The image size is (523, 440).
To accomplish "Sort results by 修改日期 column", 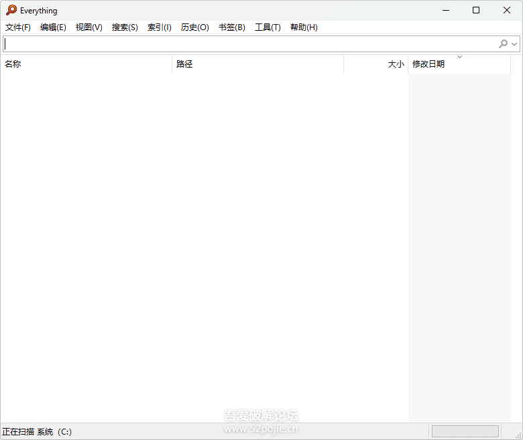I will click(459, 64).
